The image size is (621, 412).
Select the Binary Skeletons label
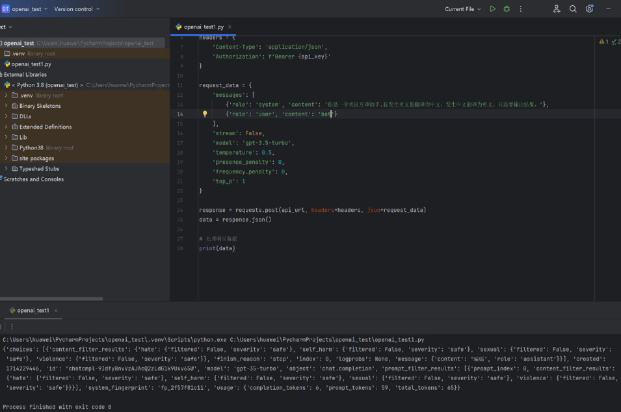coord(40,106)
